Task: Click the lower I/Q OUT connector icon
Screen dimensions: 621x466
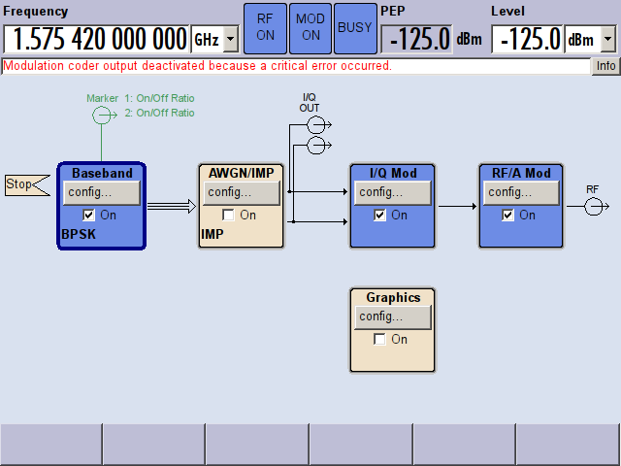Action: [316, 146]
